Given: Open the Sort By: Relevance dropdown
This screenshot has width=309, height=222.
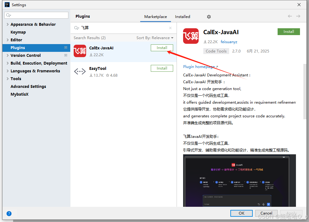Looking at the screenshot, I should pyautogui.click(x=155, y=38).
